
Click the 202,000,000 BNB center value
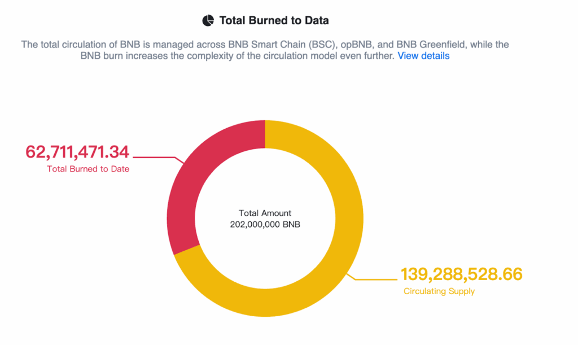265,225
